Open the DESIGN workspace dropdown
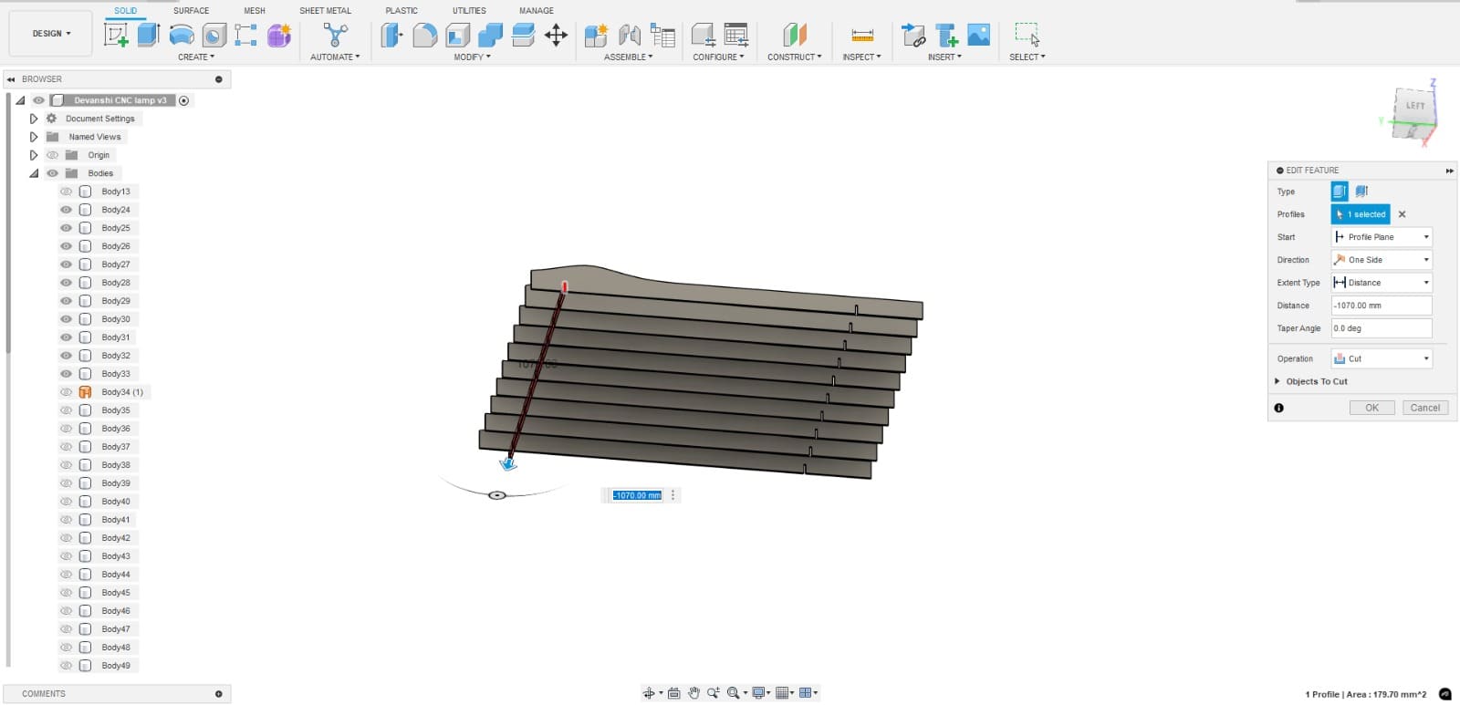This screenshot has width=1460, height=705. tap(51, 34)
